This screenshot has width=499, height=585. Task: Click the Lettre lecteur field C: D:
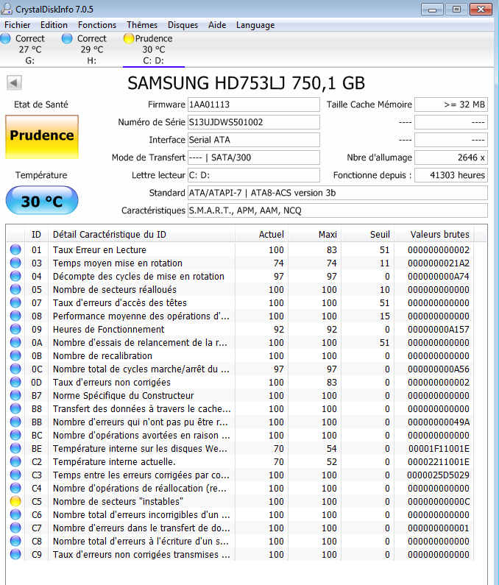254,175
